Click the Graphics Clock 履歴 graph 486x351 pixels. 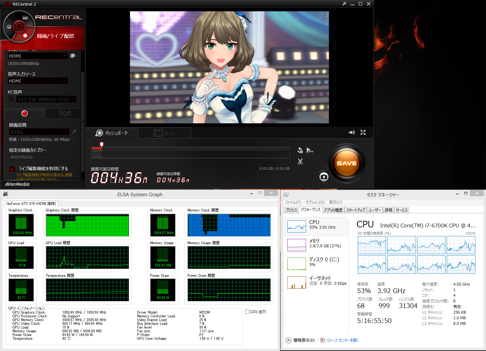click(x=87, y=225)
